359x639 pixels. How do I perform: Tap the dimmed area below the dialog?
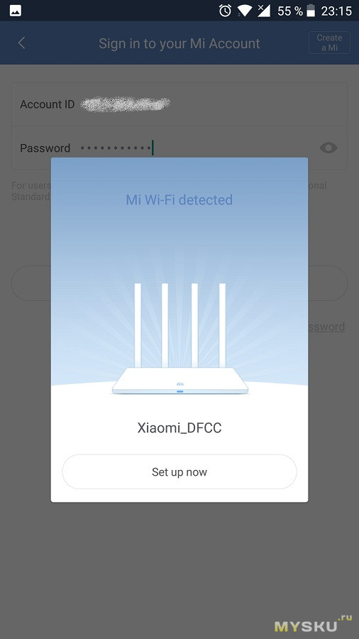(179, 567)
